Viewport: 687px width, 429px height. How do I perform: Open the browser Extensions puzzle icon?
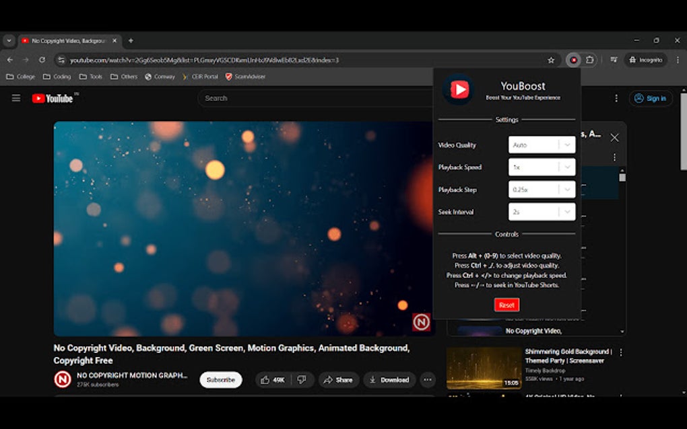point(590,60)
